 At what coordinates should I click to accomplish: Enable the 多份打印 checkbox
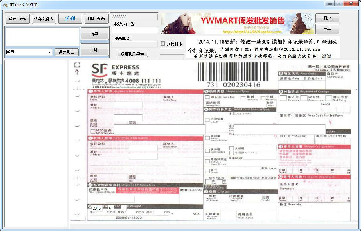163,43
